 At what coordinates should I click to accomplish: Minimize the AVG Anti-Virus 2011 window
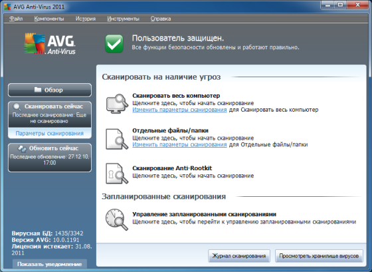[x=328, y=5]
